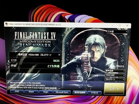Open the 日本語 language dropdown
The image size is (139, 104).
(x=118, y=32)
